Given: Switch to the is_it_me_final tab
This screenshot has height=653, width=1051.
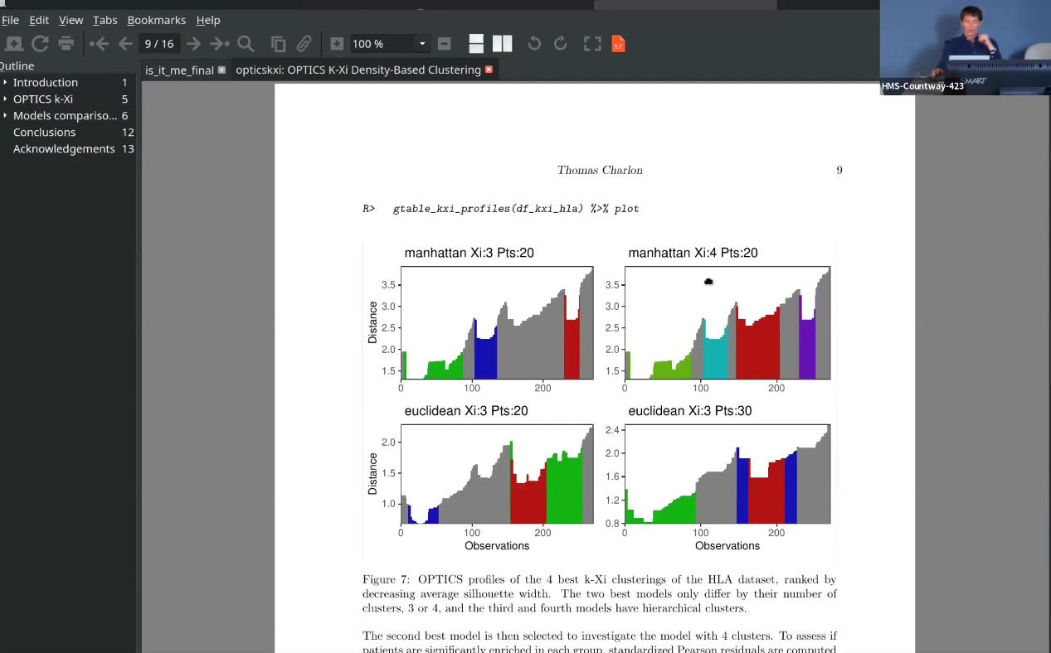Looking at the screenshot, I should pyautogui.click(x=179, y=70).
